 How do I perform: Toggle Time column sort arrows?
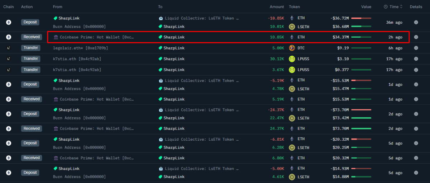(401, 7)
